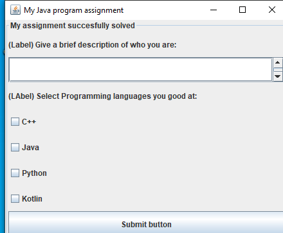Click the text area scroll down arrow

(278, 76)
